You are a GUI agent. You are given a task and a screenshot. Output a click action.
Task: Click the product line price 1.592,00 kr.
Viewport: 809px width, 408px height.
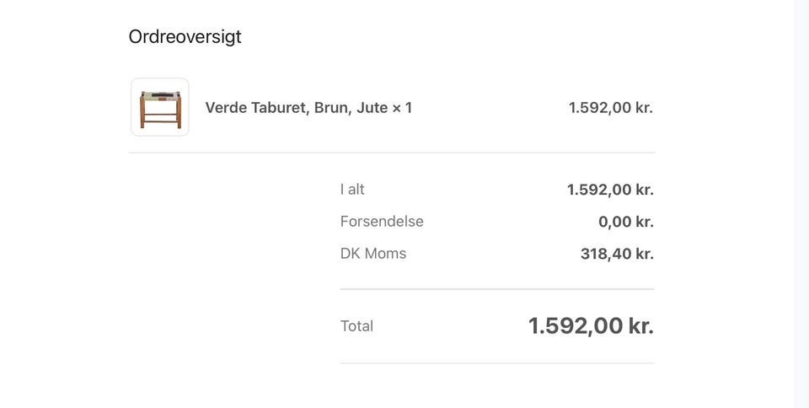coord(611,108)
